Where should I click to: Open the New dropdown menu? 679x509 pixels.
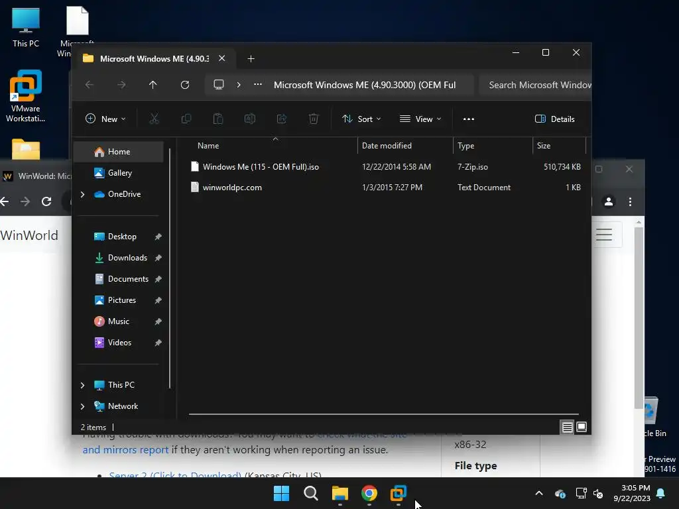coord(105,119)
